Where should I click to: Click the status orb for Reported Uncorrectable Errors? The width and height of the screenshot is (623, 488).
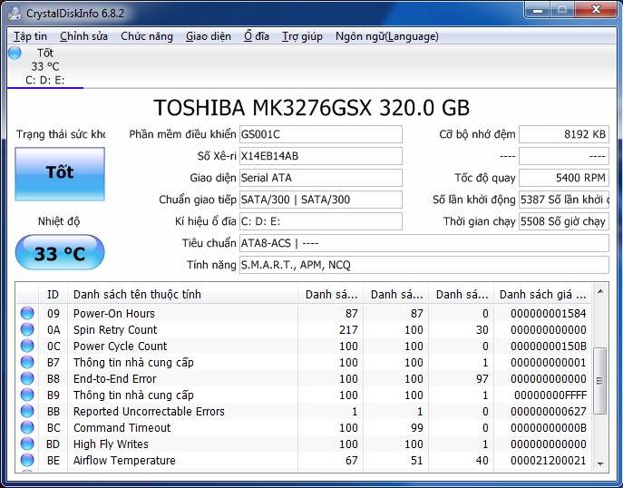27,411
